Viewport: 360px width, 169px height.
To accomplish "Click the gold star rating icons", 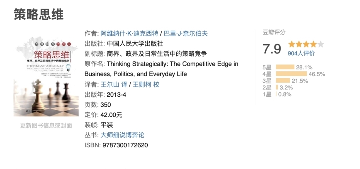I will [x=303, y=45].
